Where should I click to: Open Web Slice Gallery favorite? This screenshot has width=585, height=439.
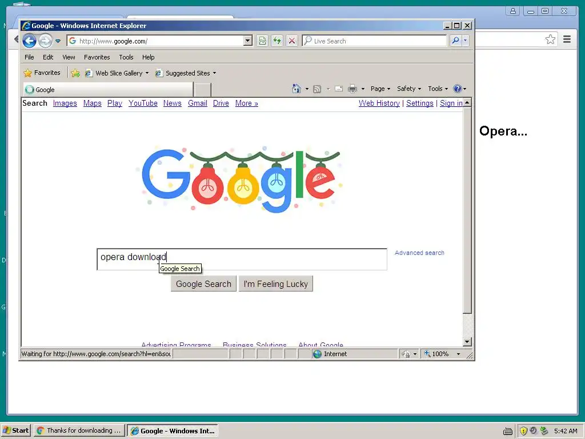[114, 73]
